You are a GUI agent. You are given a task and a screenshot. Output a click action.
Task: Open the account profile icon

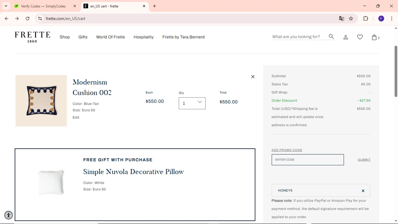pos(345,37)
